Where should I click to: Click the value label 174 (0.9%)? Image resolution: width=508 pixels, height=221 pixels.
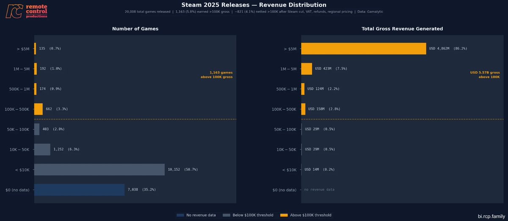[x=50, y=89]
